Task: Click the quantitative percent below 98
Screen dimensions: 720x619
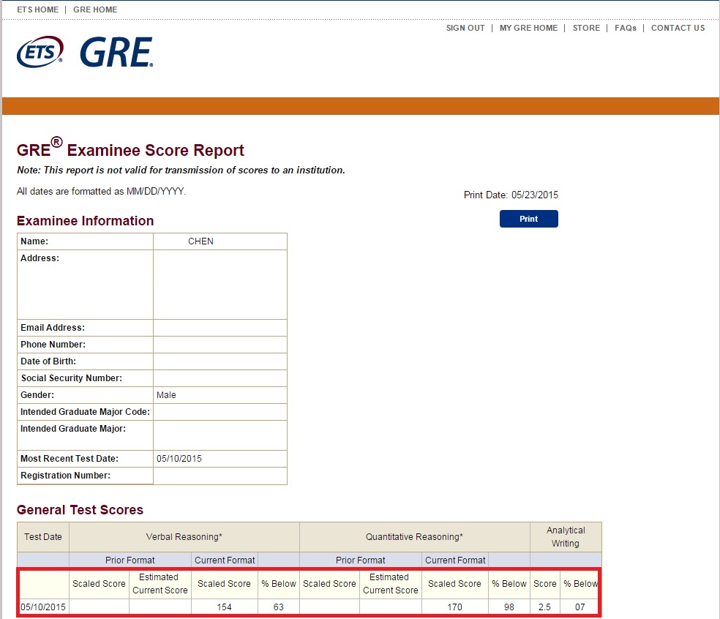Action: click(x=509, y=607)
